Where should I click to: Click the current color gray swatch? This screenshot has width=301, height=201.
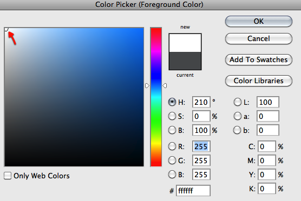click(185, 61)
